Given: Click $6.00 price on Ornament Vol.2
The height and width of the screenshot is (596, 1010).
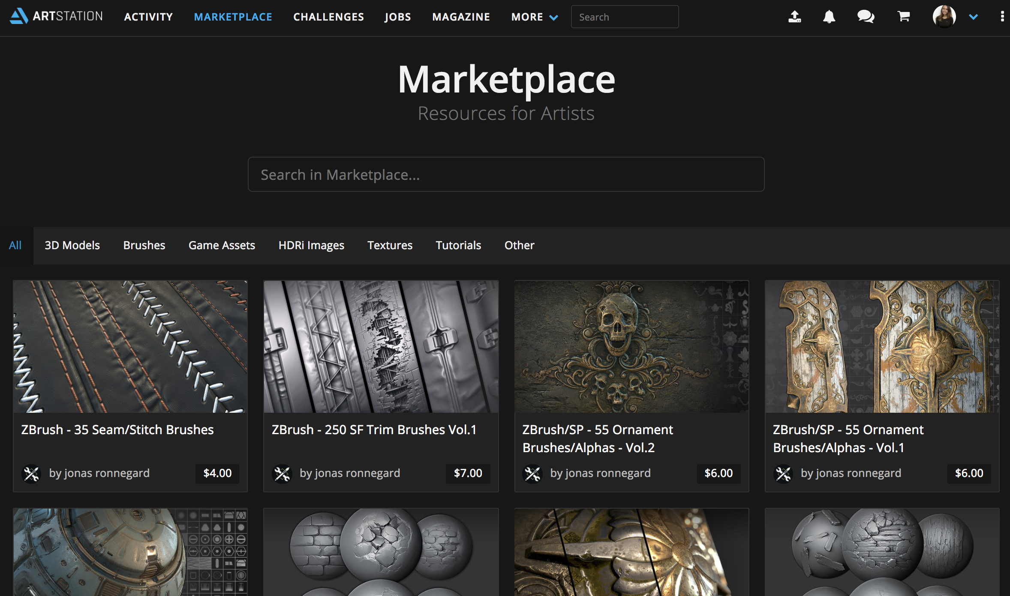Looking at the screenshot, I should (x=718, y=474).
